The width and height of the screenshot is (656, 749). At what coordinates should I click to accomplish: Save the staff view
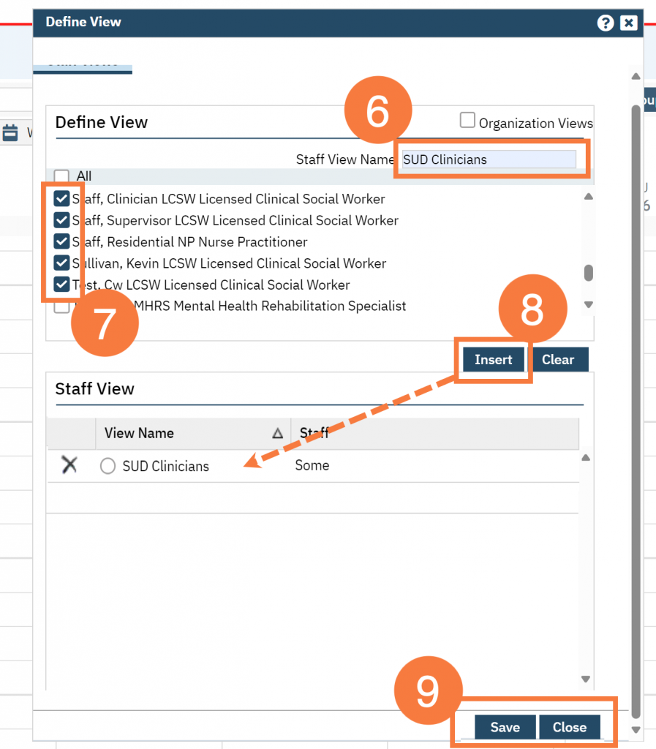point(505,727)
